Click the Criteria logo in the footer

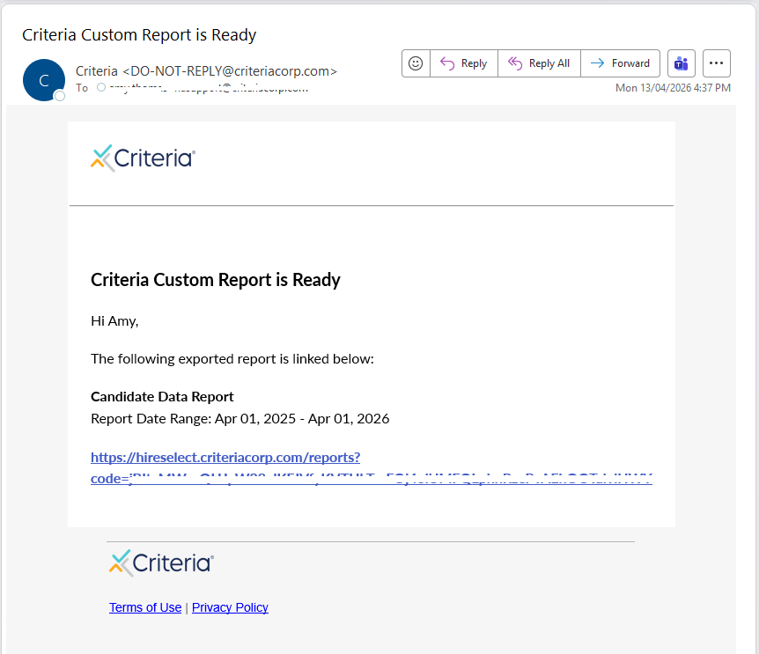[x=161, y=563]
